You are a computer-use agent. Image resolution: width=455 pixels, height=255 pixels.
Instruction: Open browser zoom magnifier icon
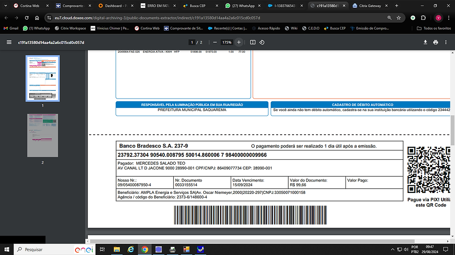click(390, 18)
